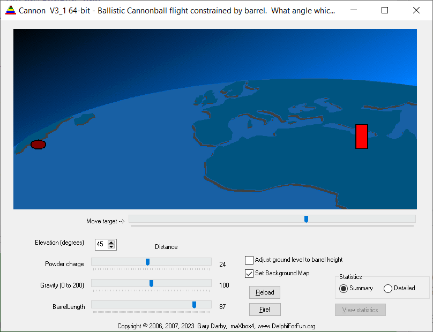The image size is (433, 332).
Task: Click the Gravity slider thumb
Action: pos(151,283)
